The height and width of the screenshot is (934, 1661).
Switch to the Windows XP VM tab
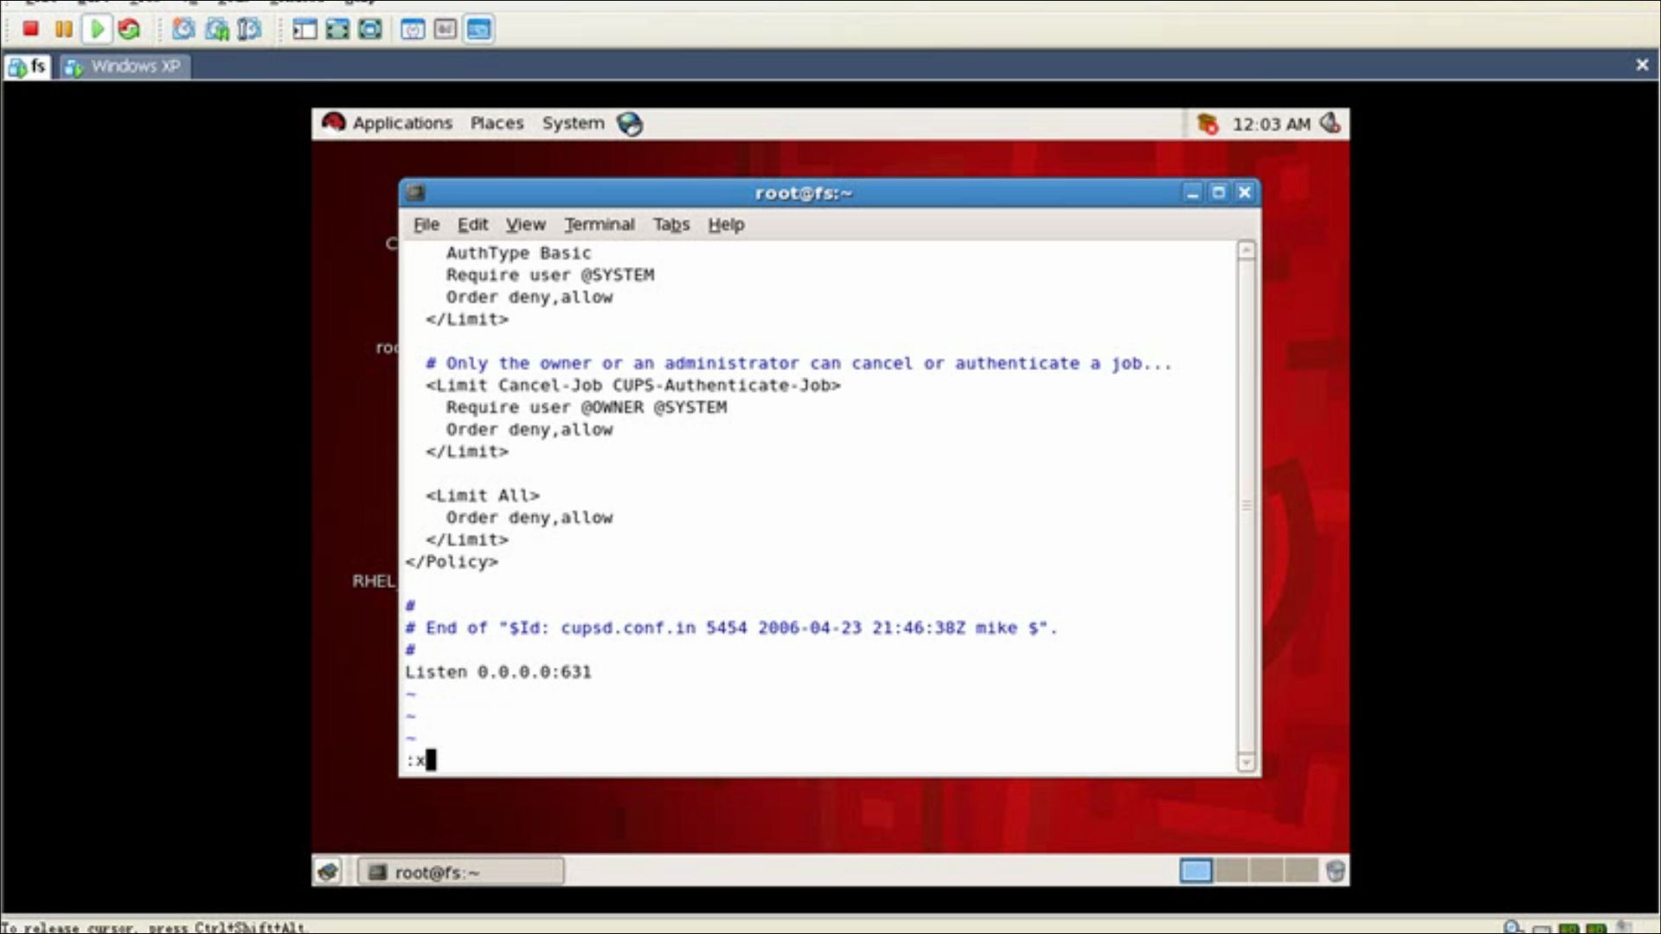coord(125,67)
